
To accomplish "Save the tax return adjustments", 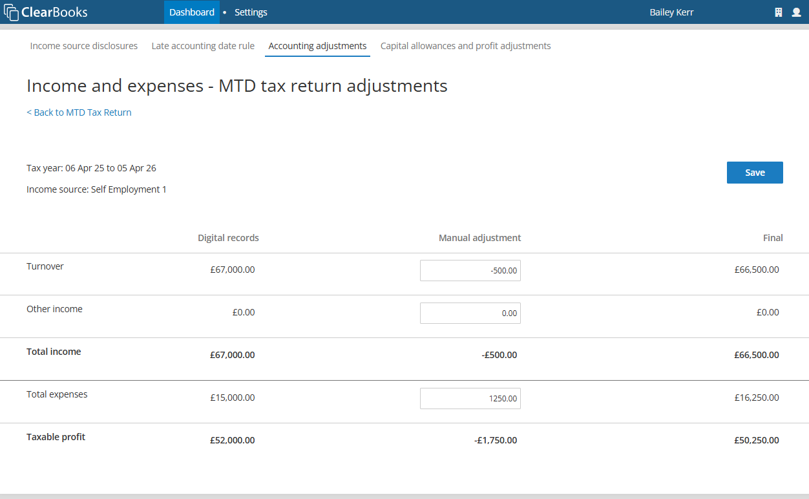I will tap(755, 173).
